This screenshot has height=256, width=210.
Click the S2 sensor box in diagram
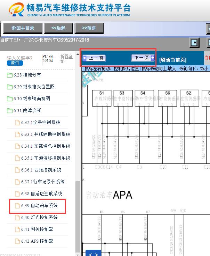tap(189, 98)
